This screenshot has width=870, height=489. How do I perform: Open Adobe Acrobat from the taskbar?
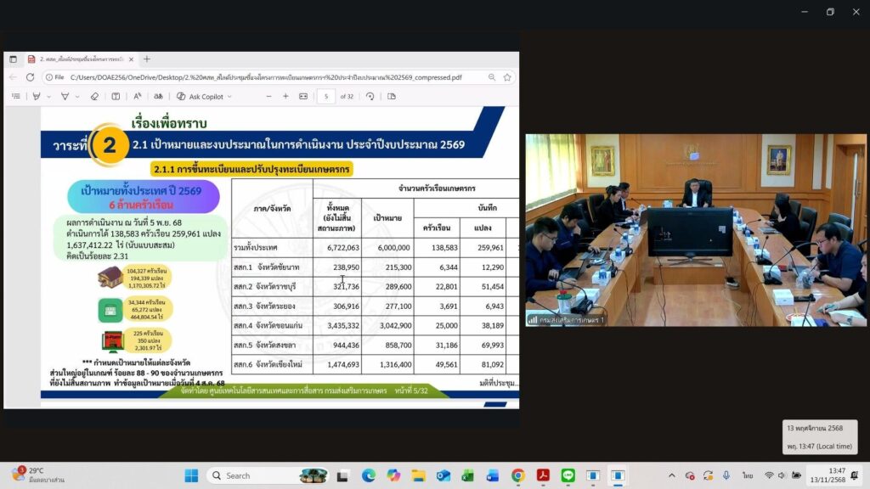tap(542, 475)
